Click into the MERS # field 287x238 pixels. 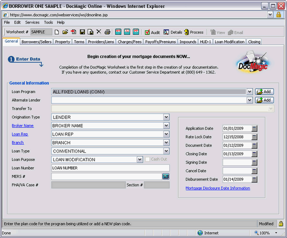[x=107, y=176]
